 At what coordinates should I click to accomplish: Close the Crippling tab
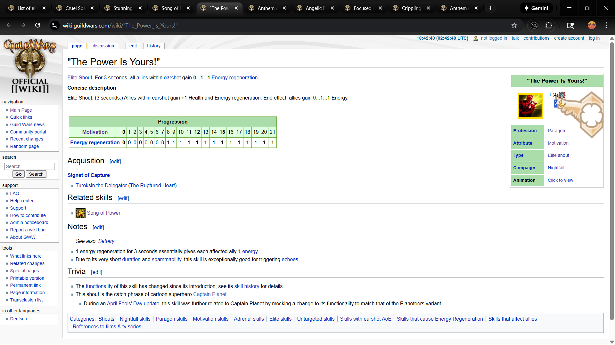coord(429,8)
